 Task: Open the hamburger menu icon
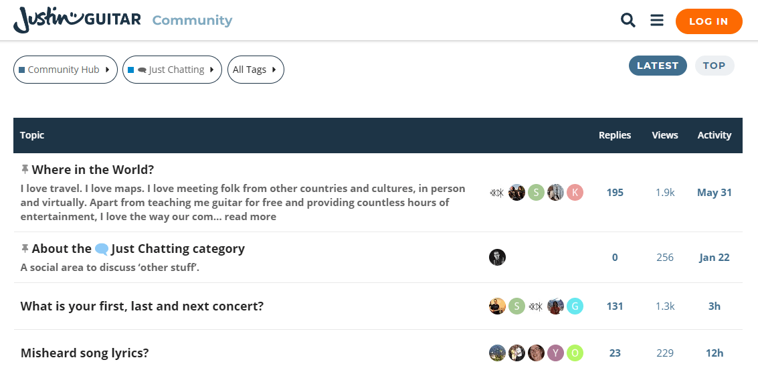[x=657, y=20]
